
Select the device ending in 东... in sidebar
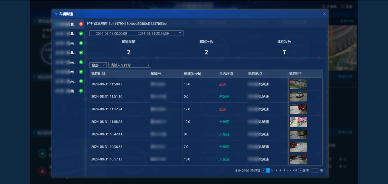click(67, 81)
